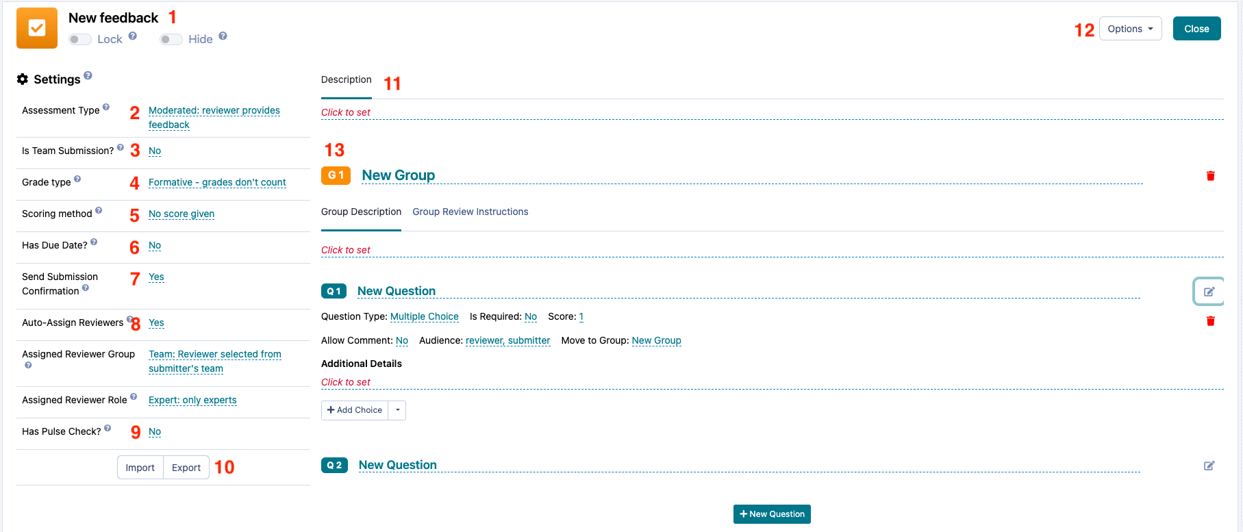This screenshot has width=1243, height=532.
Task: Change Question Type from Multiple Choice
Action: pyautogui.click(x=424, y=317)
